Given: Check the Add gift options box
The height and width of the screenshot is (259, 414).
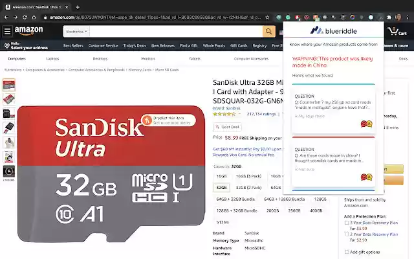Looking at the screenshot, I should pos(347,252).
